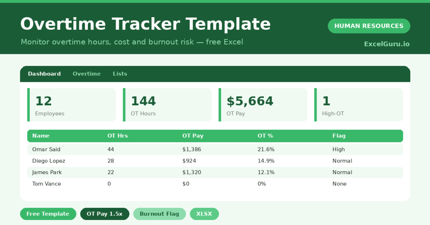Click Diego Lopez's 28 OT hours
Viewport: 430px width, 225px height.
[111, 161]
